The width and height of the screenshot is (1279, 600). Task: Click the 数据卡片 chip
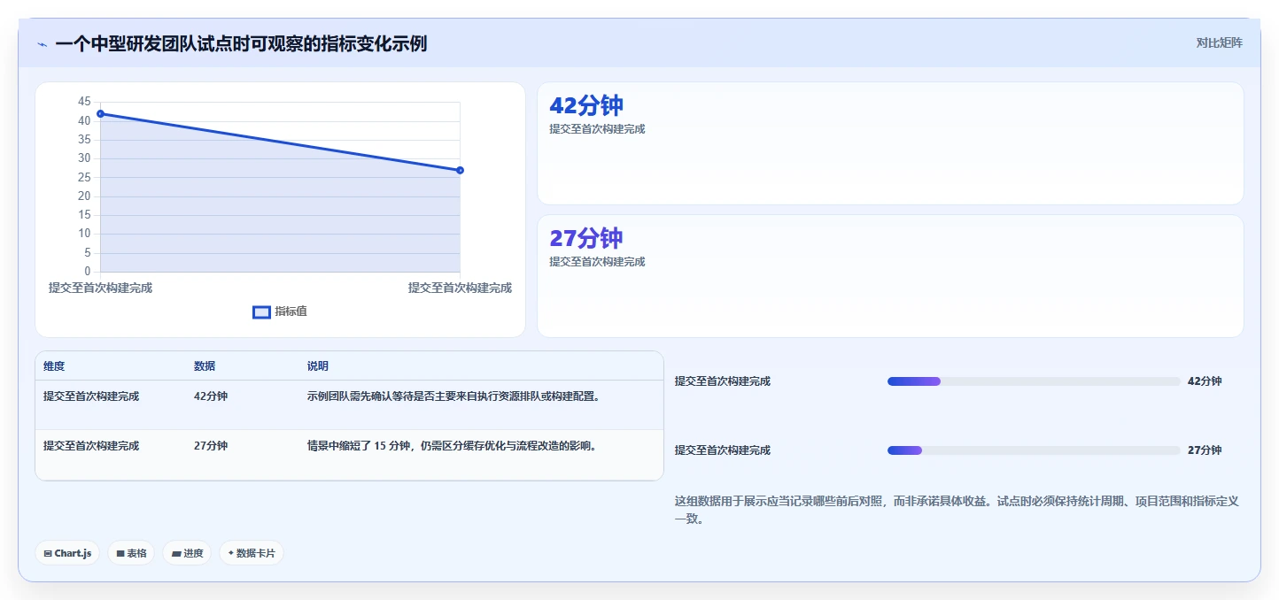coord(252,553)
